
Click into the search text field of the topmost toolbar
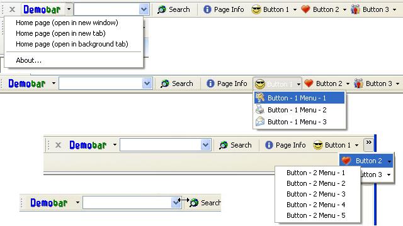[x=106, y=9]
